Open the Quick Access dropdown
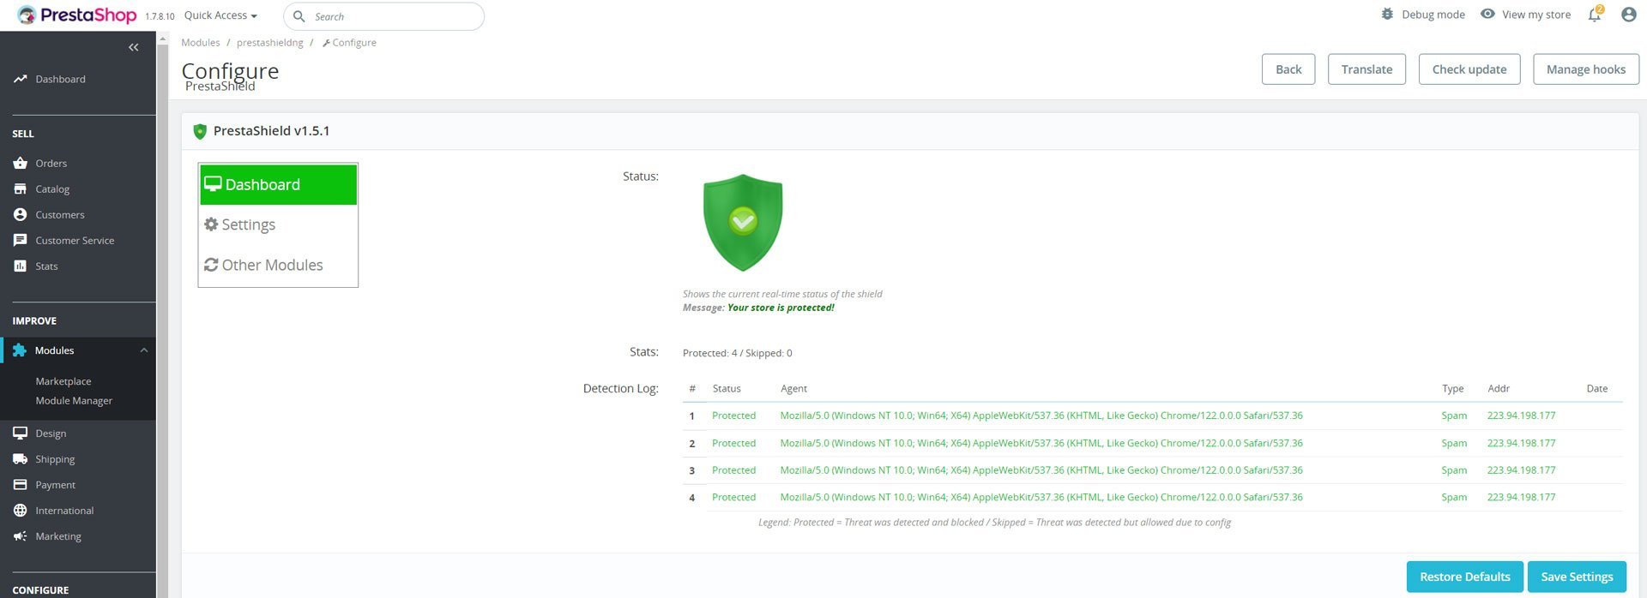The image size is (1647, 598). click(x=220, y=15)
